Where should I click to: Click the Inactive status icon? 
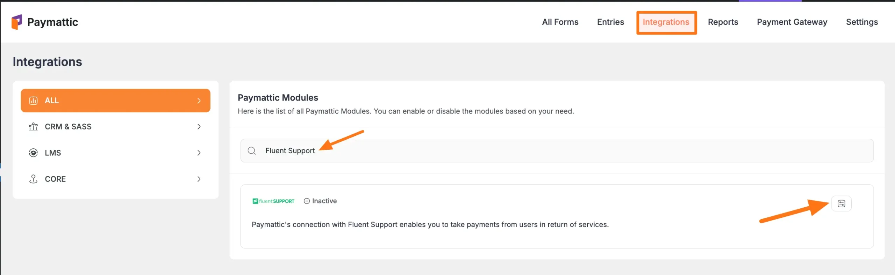click(x=307, y=201)
